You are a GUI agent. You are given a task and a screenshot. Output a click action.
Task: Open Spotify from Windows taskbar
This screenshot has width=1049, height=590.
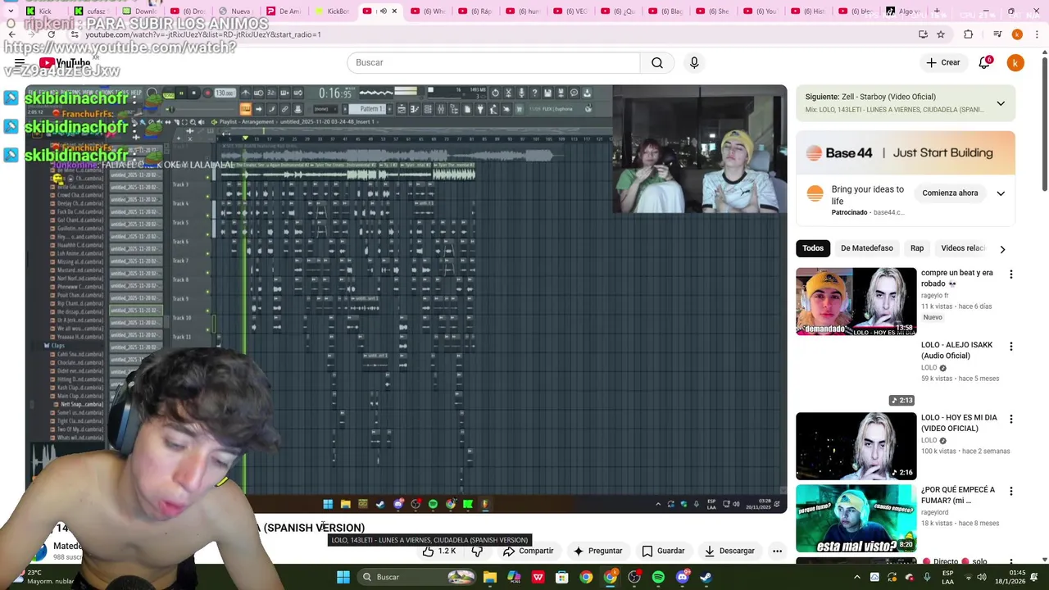658,577
